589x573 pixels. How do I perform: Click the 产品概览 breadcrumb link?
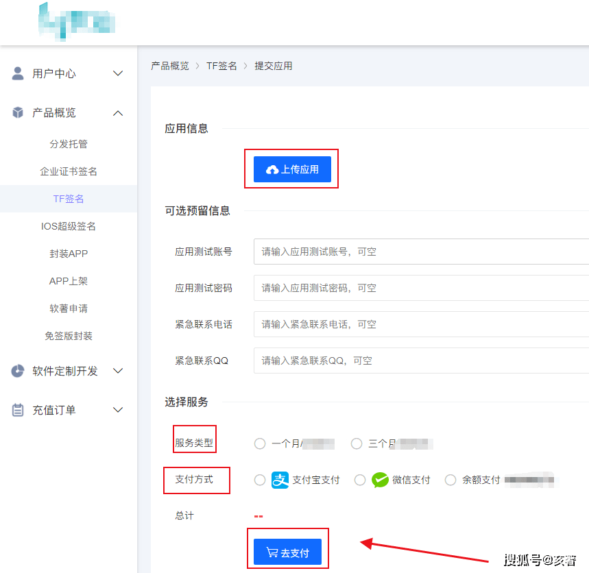click(x=170, y=66)
